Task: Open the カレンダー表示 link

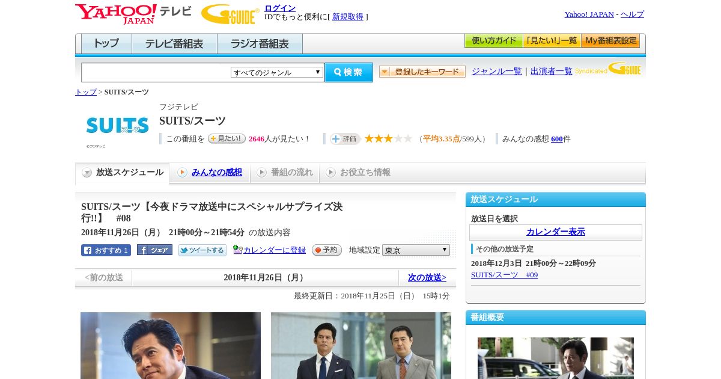Action: click(556, 232)
